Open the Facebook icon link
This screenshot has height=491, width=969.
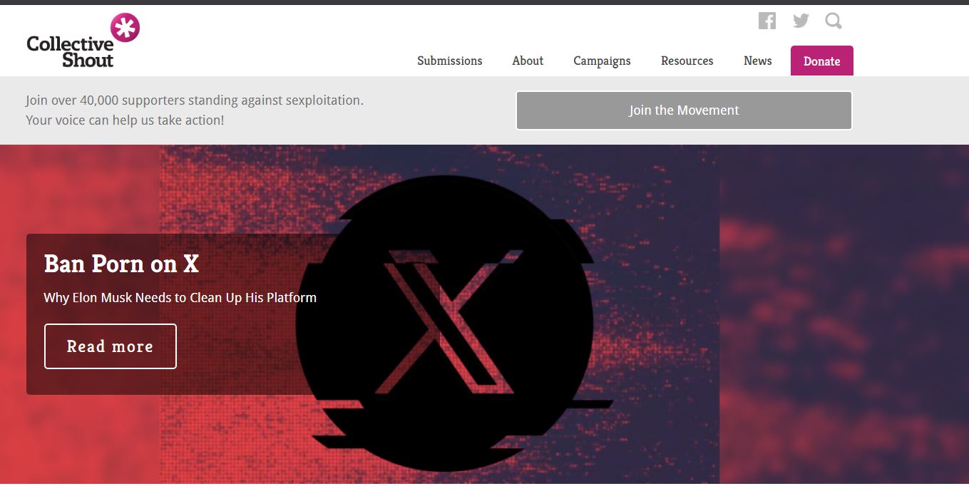click(x=767, y=21)
